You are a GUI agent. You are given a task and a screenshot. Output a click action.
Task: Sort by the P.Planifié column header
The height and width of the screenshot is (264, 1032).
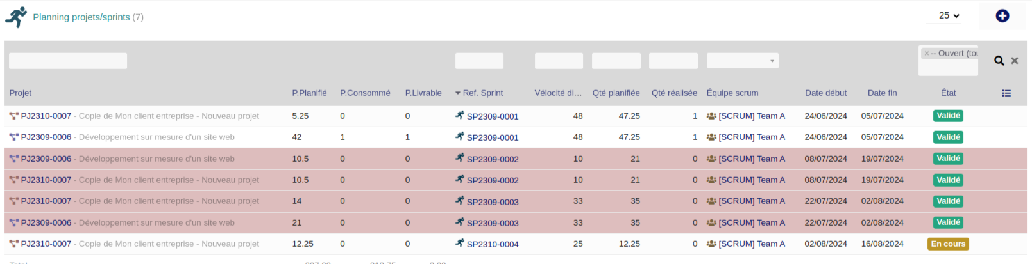coord(309,93)
